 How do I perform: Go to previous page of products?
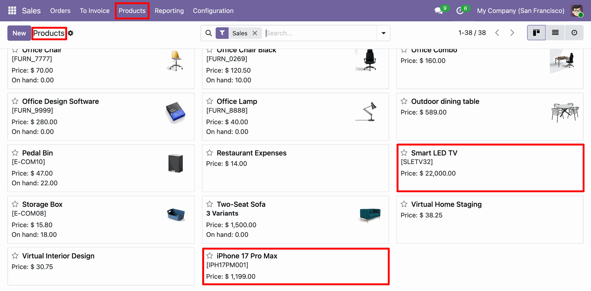point(497,33)
